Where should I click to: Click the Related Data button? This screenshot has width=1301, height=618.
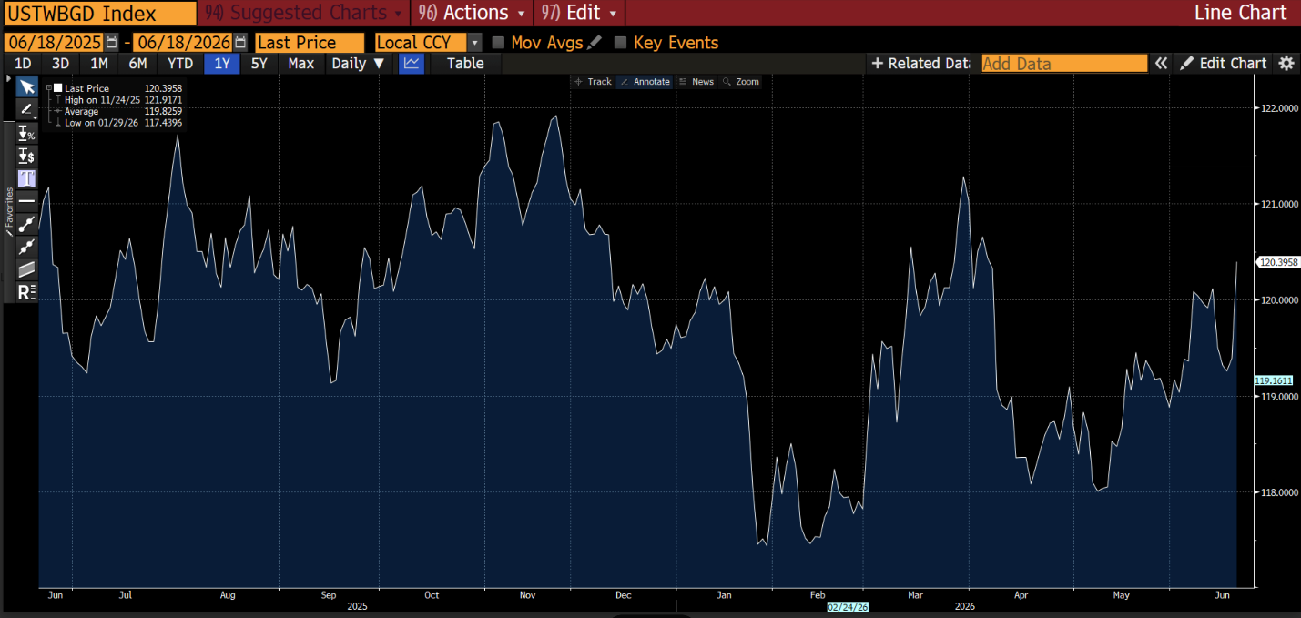pyautogui.click(x=920, y=64)
